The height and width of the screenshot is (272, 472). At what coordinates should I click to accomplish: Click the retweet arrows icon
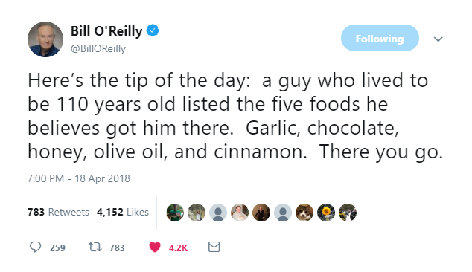(x=95, y=247)
